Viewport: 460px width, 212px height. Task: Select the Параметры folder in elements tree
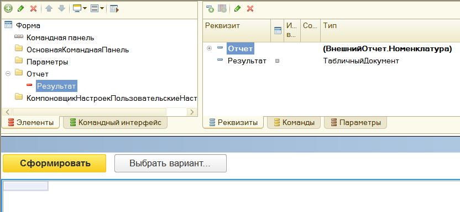pos(47,62)
